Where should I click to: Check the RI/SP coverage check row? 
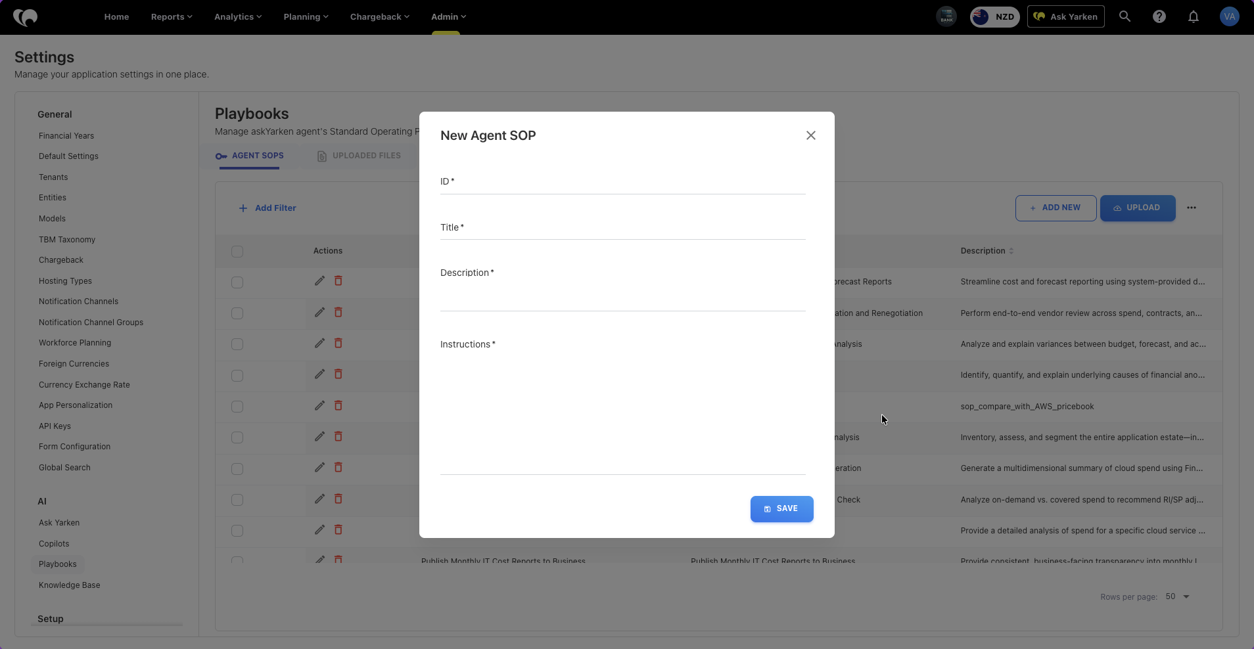click(237, 500)
